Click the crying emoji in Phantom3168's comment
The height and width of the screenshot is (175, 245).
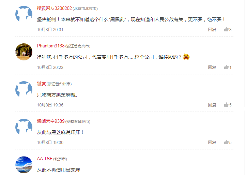click(186, 57)
